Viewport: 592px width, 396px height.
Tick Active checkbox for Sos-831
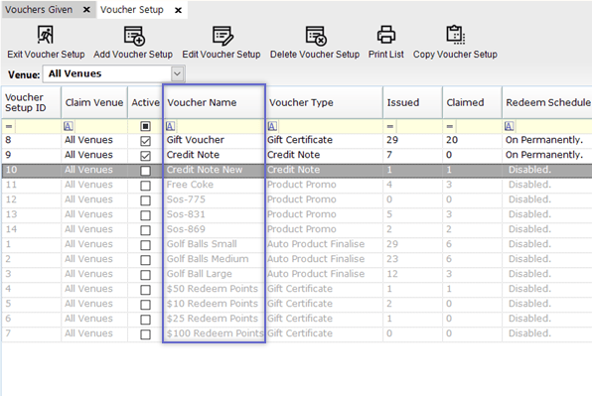[x=145, y=215]
